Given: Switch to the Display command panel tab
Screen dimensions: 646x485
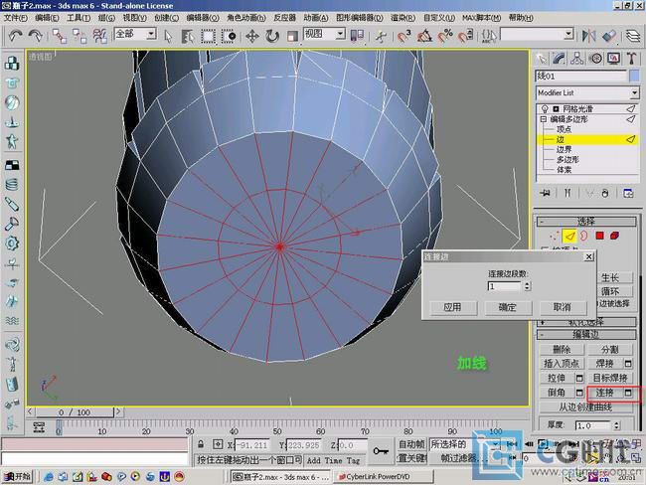Looking at the screenshot, I should (x=613, y=59).
